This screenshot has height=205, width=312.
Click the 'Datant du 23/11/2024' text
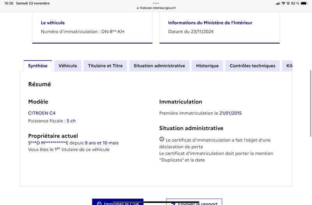191,32
